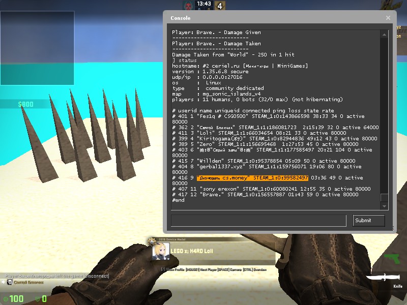
Task: Click the highlighted cs.money player name
Action: click(224, 178)
